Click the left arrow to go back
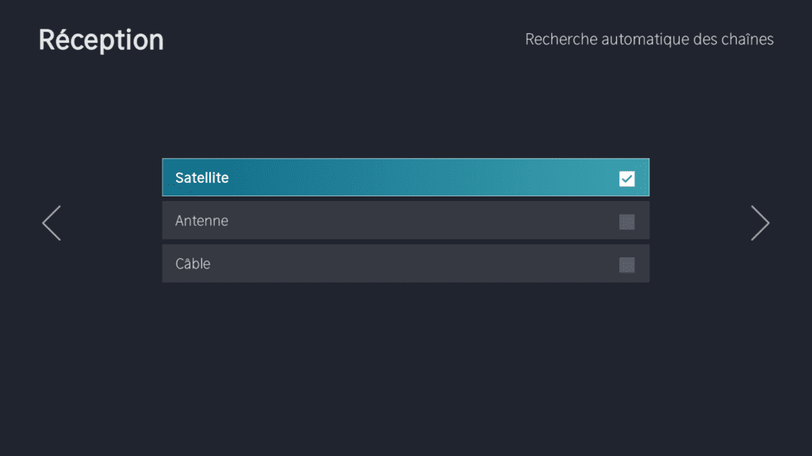 pyautogui.click(x=52, y=223)
